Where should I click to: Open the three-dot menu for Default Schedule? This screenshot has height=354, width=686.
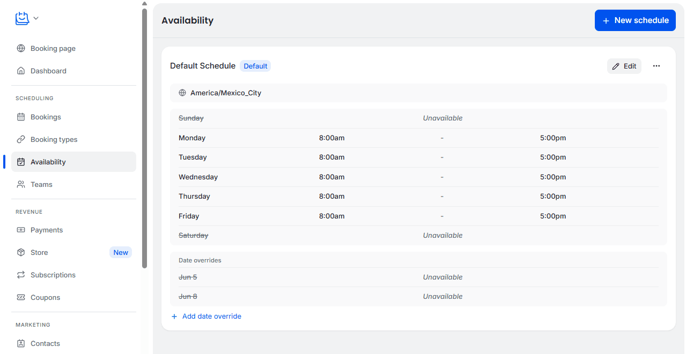pos(657,66)
